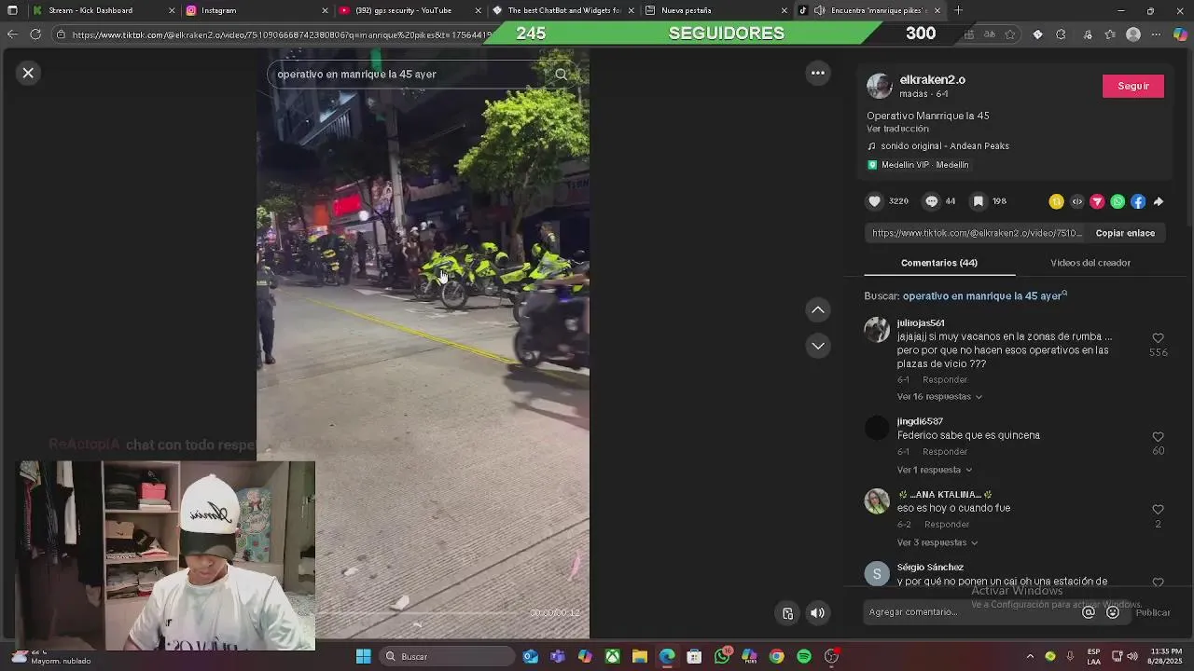
Task: Open the three-dots more options menu
Action: [818, 73]
